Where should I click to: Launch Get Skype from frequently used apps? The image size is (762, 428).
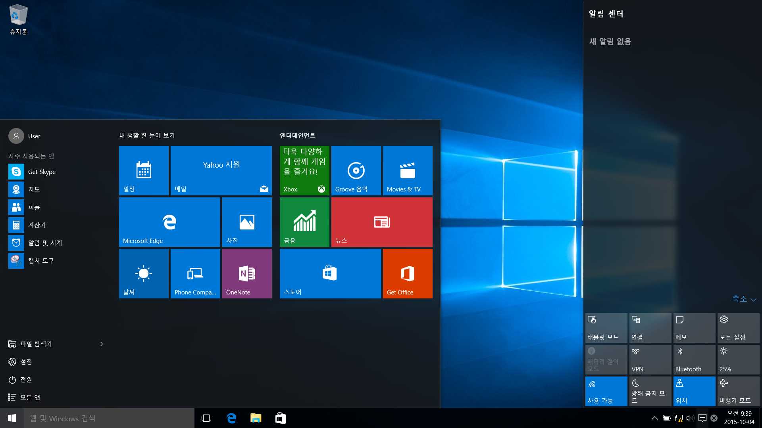(x=56, y=172)
